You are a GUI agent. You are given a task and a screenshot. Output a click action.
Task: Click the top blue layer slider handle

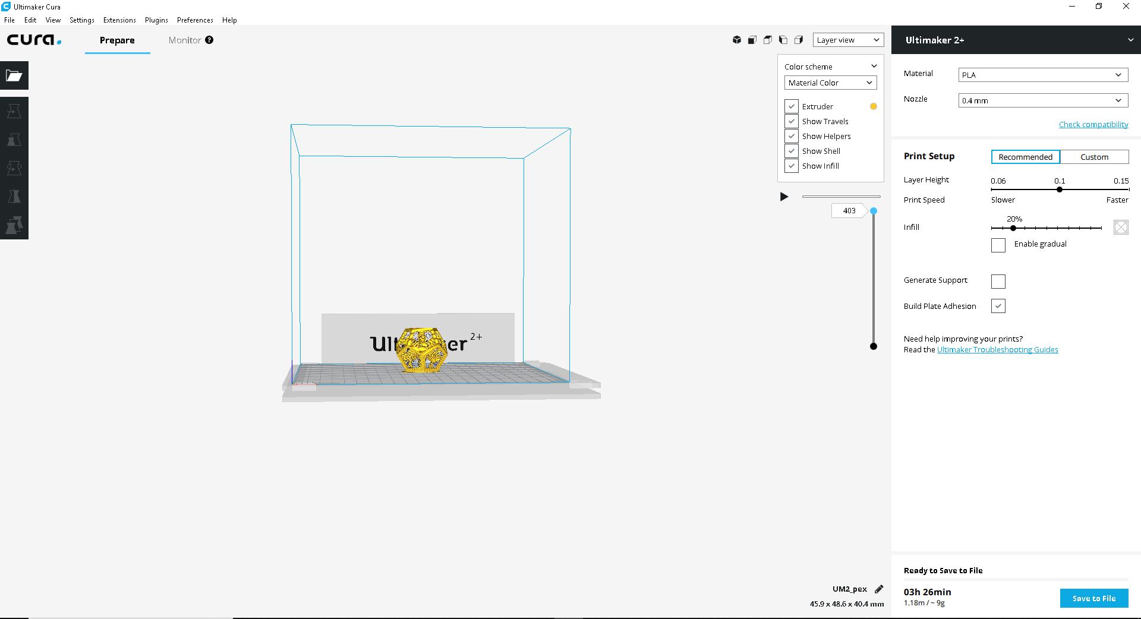(874, 211)
